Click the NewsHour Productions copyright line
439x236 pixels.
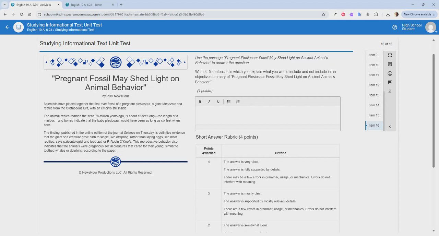coord(115,173)
